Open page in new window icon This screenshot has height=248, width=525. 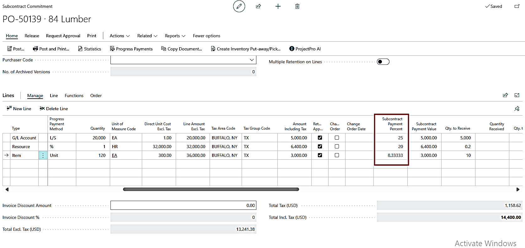[x=517, y=6]
